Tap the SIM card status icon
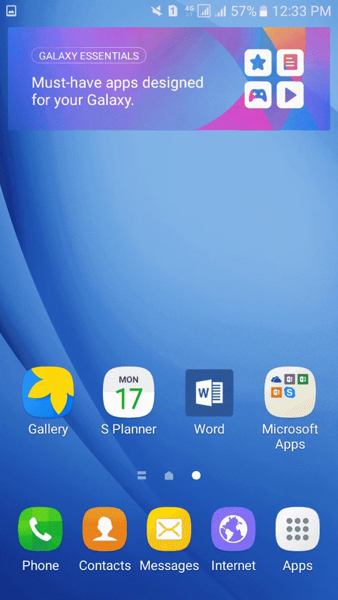The height and width of the screenshot is (600, 338). pos(173,11)
